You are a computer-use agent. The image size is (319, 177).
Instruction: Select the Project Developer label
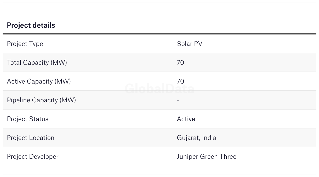pyautogui.click(x=33, y=157)
